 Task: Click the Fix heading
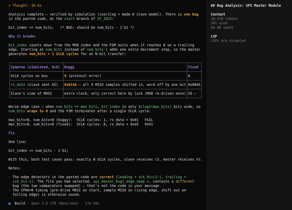click(x=12, y=133)
